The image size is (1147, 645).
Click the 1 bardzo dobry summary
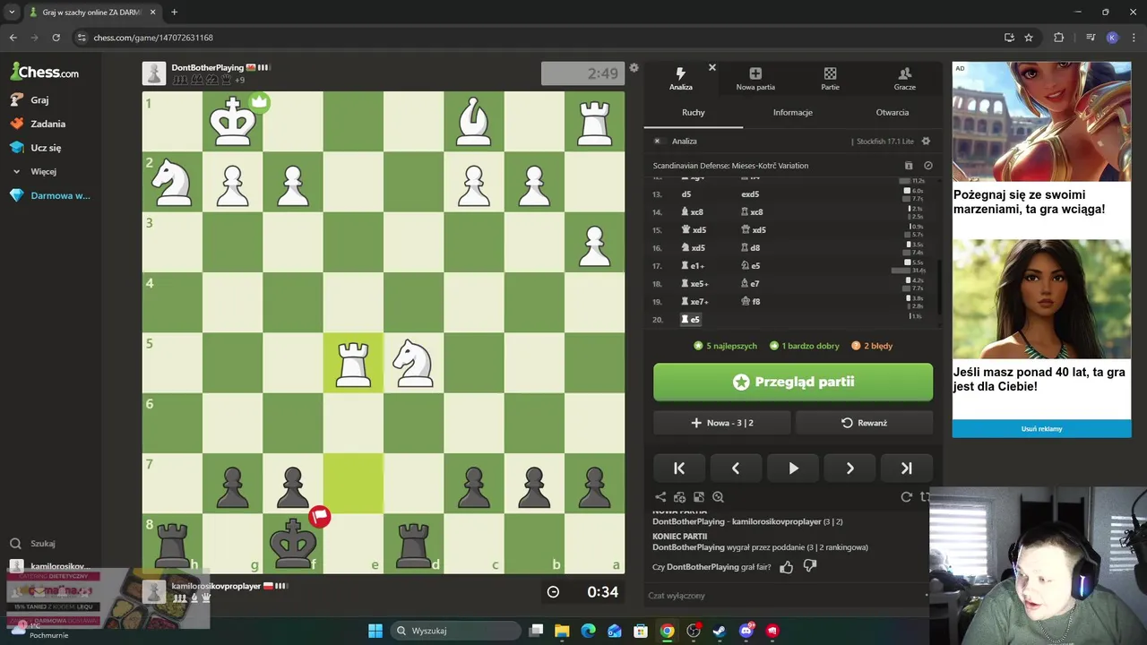coord(805,346)
